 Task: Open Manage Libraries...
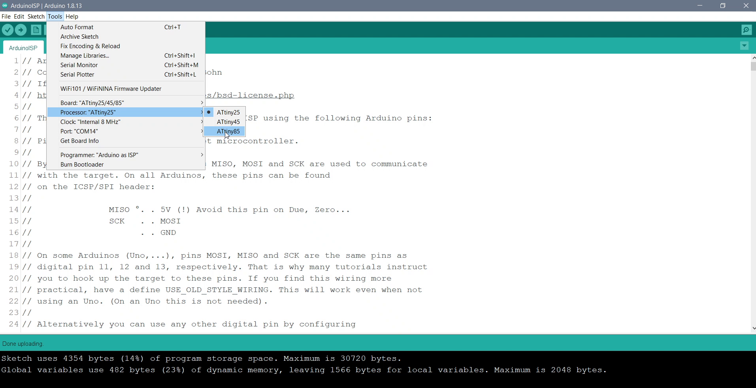click(126, 56)
